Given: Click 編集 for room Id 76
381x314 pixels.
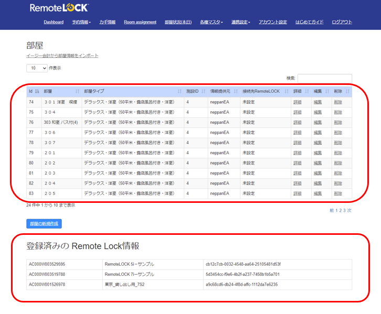Looking at the screenshot, I should pyautogui.click(x=317, y=123).
